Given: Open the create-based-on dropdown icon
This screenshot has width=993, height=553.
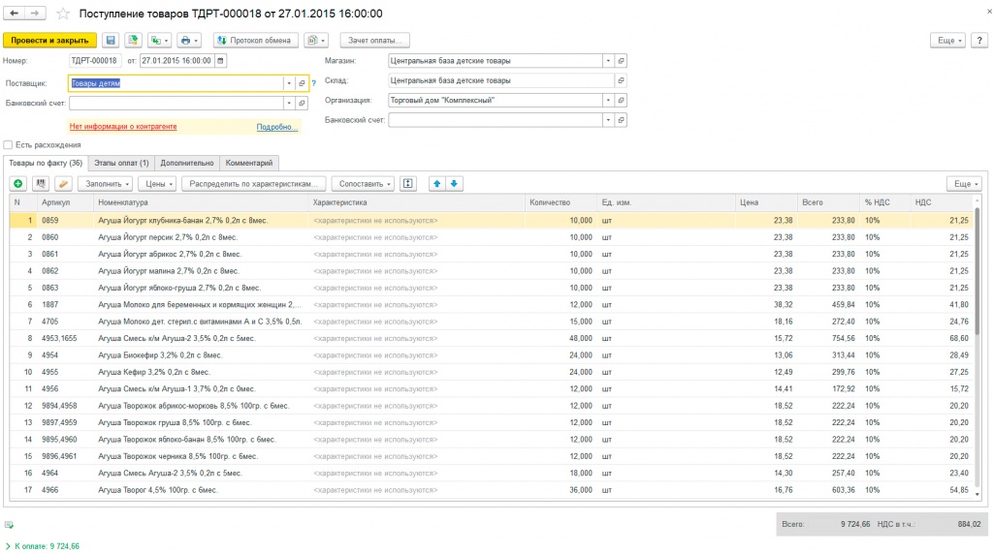Looking at the screenshot, I should point(159,41).
